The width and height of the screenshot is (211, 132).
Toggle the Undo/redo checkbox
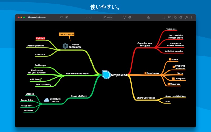[x=169, y=84]
